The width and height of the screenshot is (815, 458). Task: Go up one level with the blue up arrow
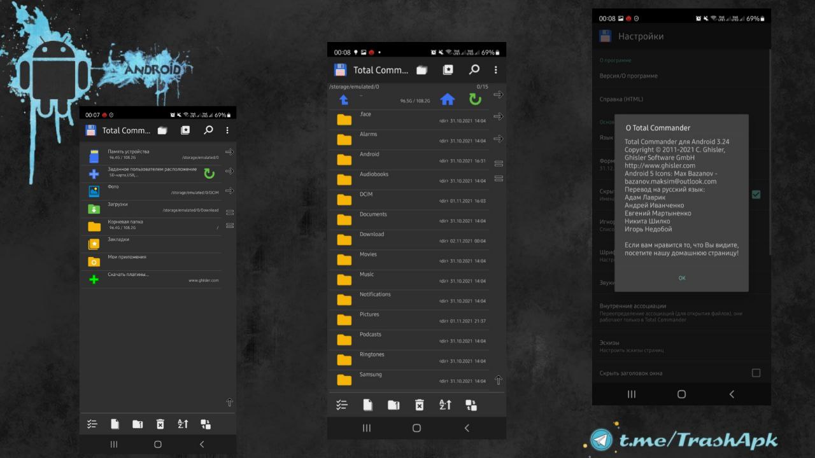point(344,100)
